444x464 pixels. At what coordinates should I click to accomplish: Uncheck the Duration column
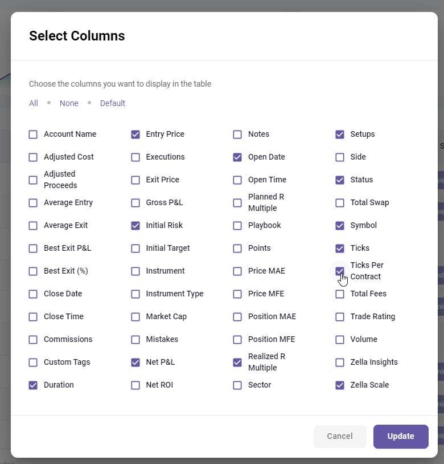[33, 385]
